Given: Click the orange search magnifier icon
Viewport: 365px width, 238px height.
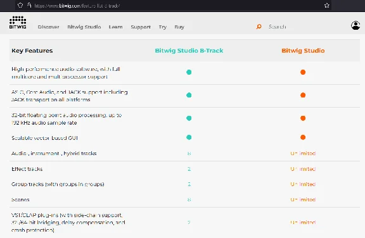Looking at the screenshot, I should 259,27.
